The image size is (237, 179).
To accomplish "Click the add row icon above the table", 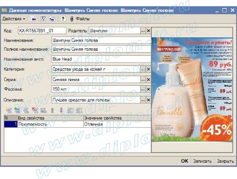I will pyautogui.click(x=8, y=111).
